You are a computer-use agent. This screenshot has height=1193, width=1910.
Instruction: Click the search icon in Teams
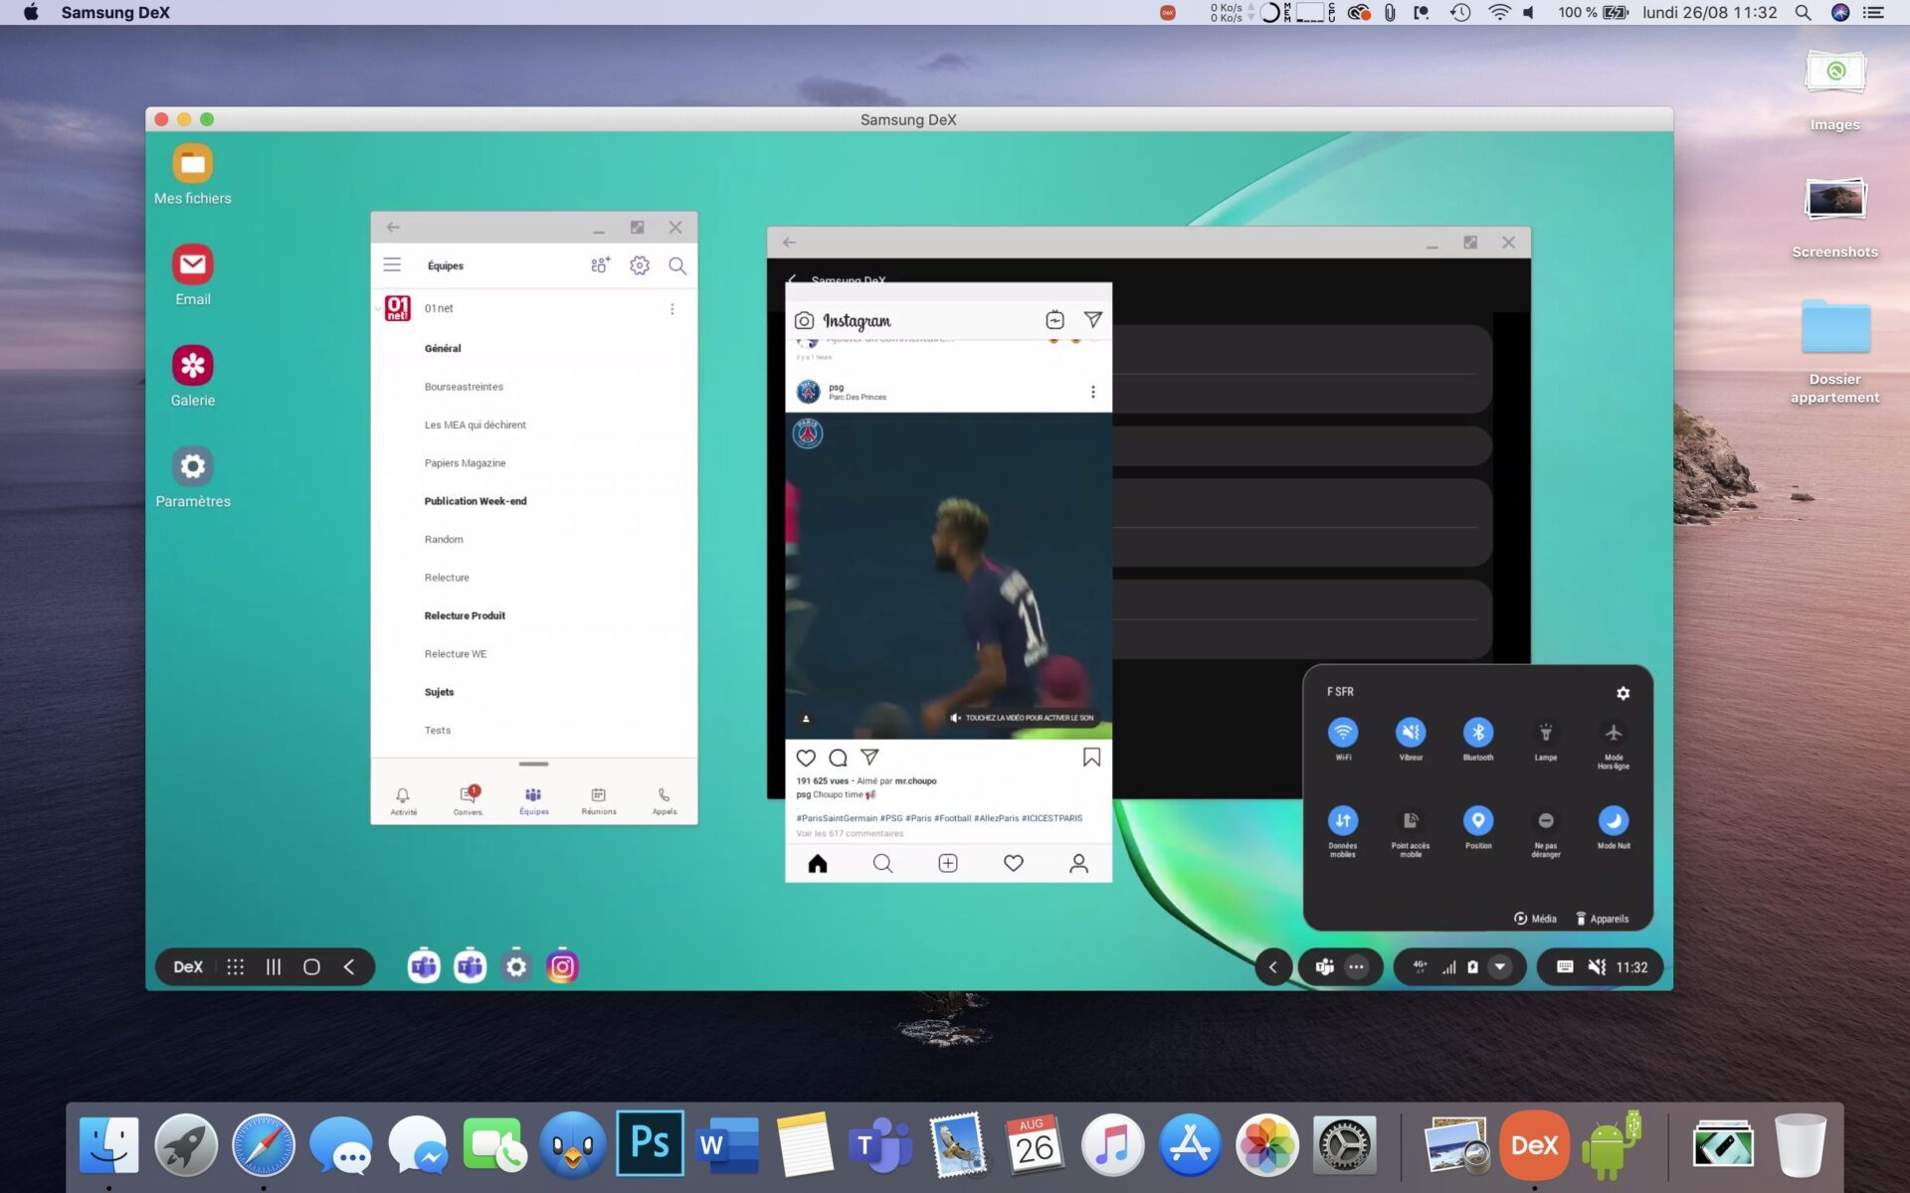pos(677,265)
